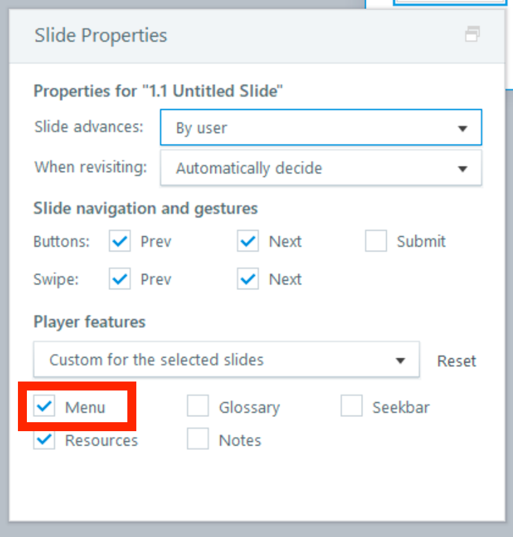
Task: Enable the Notes checkbox
Action: coord(198,440)
